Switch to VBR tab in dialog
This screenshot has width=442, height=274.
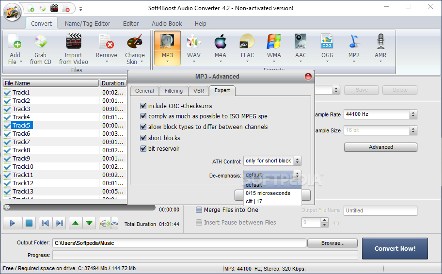[199, 91]
